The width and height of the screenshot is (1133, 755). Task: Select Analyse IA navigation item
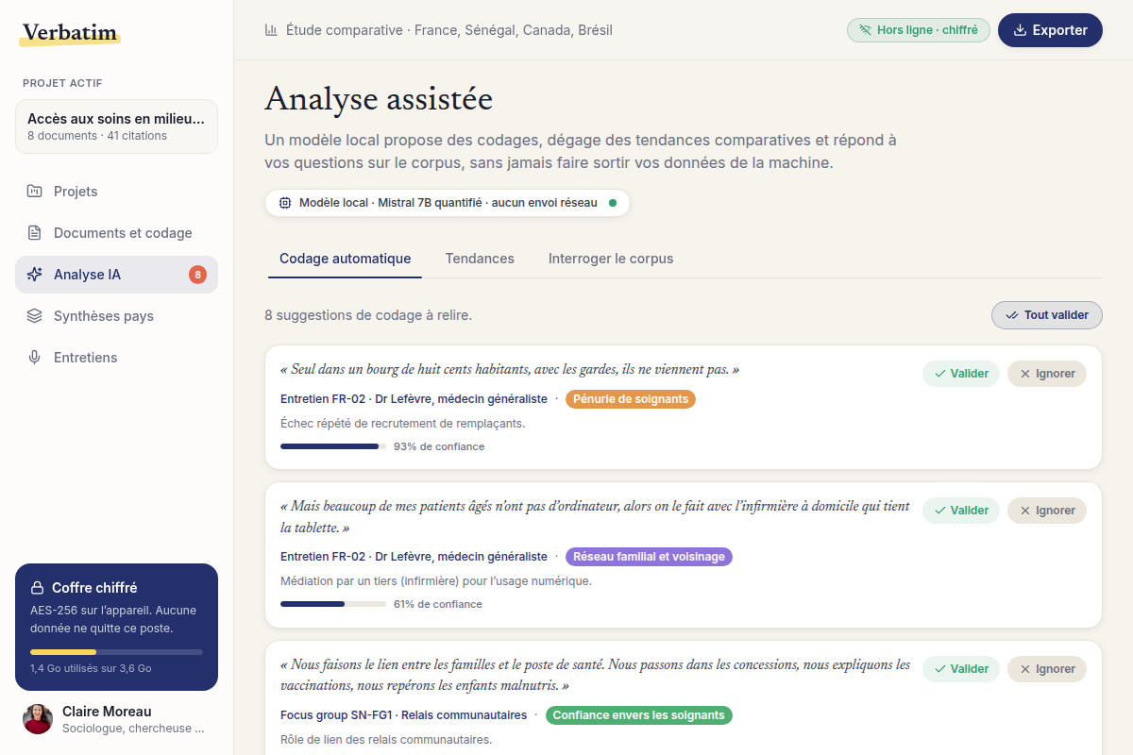tap(116, 275)
